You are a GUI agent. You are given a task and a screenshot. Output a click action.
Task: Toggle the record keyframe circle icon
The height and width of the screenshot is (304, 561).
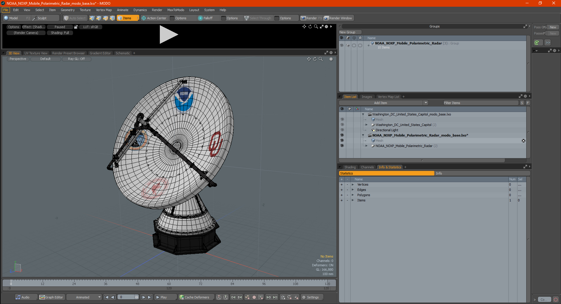(254, 297)
